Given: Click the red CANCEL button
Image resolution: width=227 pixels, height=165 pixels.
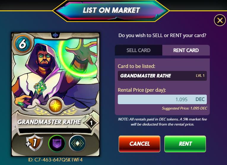Looking at the screenshot, I should (x=139, y=144).
